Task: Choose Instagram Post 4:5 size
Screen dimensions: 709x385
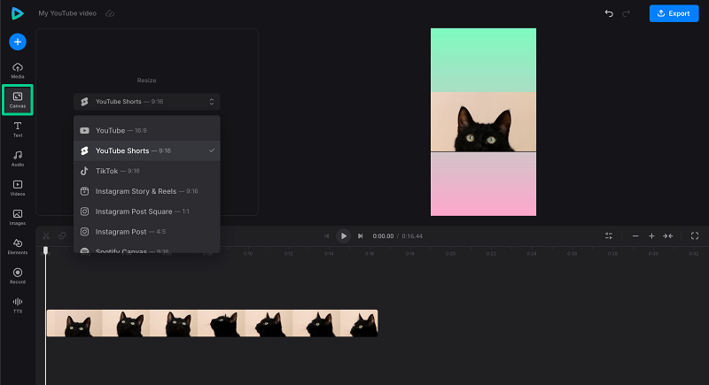Action: coord(147,232)
